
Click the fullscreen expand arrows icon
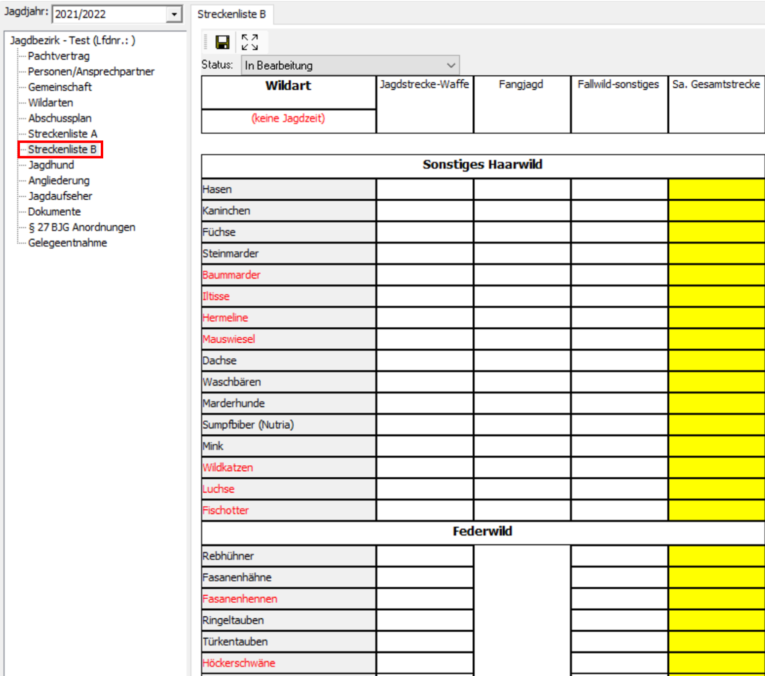pos(249,42)
